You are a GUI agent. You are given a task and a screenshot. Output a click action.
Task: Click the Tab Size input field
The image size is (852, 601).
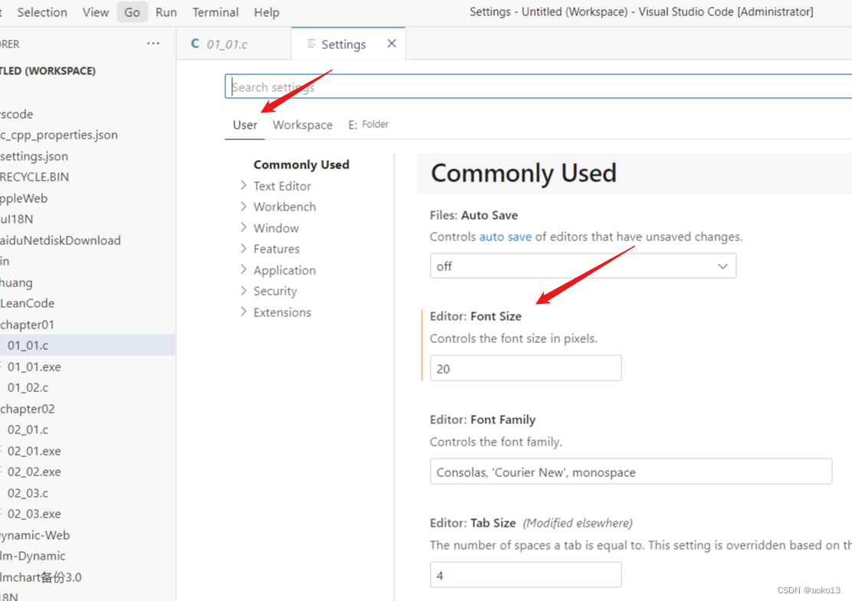[526, 575]
